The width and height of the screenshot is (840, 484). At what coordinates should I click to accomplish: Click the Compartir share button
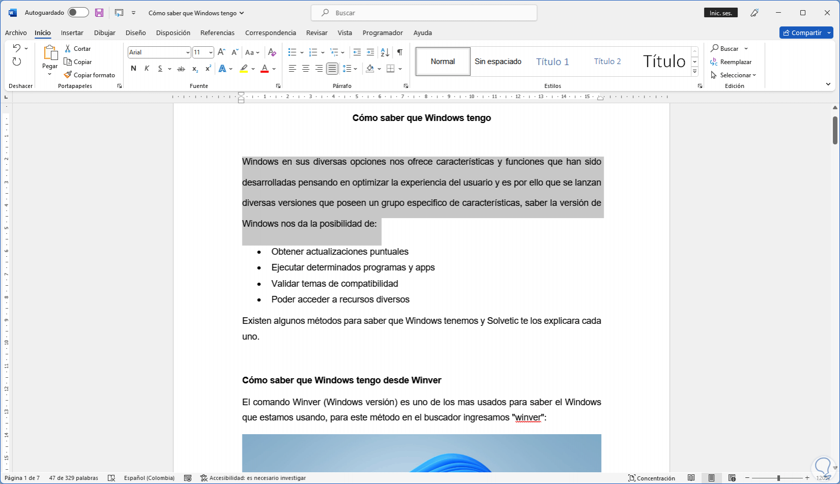pyautogui.click(x=806, y=33)
